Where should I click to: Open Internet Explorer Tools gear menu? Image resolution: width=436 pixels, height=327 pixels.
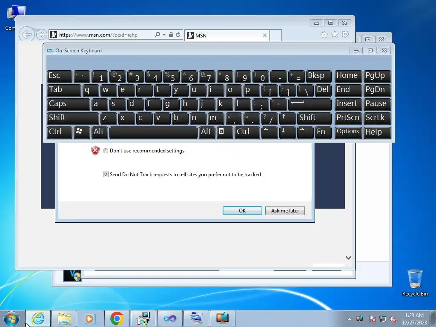[x=345, y=34]
